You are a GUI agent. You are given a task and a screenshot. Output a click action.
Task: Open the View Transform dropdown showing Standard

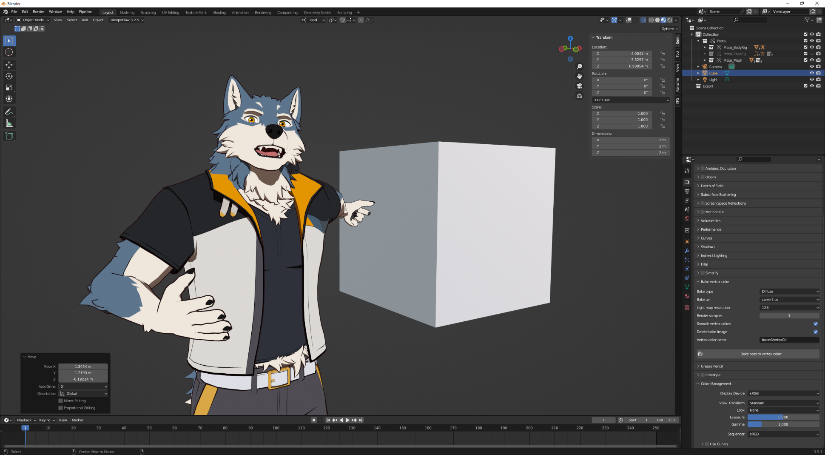click(x=784, y=403)
